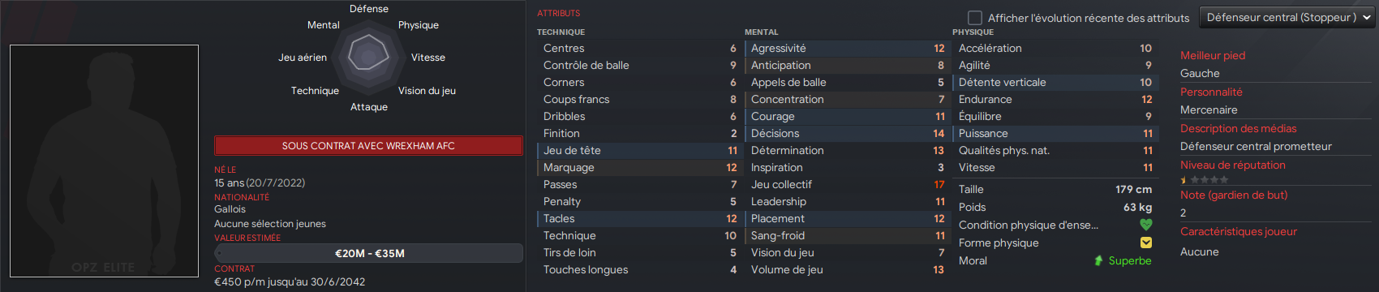The width and height of the screenshot is (1379, 292).
Task: Select the Agressivité attribute row
Action: tap(847, 48)
